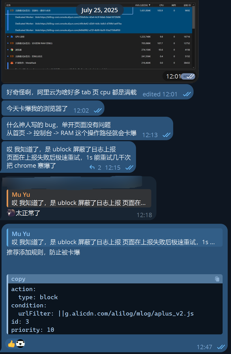Click the 进程 ID column header
Viewport: 231px width, 354px height.
point(187,5)
